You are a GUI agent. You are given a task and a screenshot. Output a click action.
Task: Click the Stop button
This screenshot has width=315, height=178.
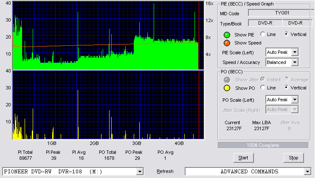(293, 158)
